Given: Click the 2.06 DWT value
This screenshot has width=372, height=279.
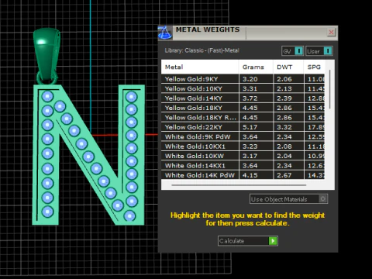Looking at the screenshot, I should point(284,79).
